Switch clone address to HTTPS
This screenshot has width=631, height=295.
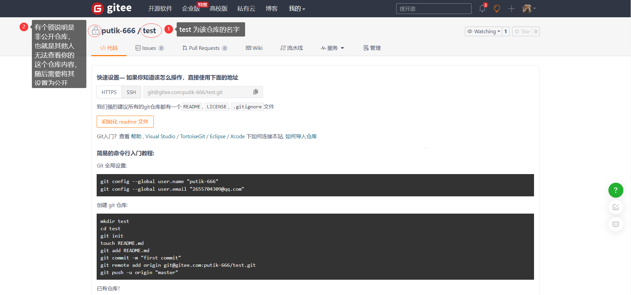click(109, 92)
